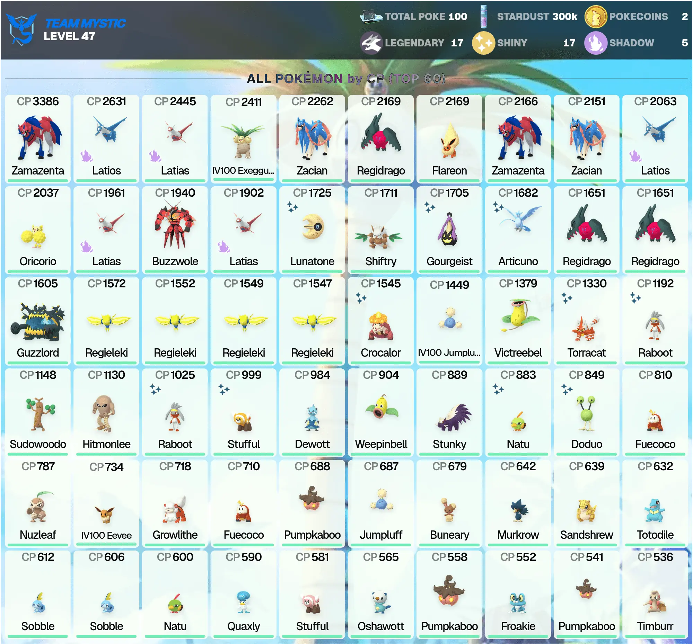693x644 pixels.
Task: Click the Flareon name label
Action: tap(449, 171)
